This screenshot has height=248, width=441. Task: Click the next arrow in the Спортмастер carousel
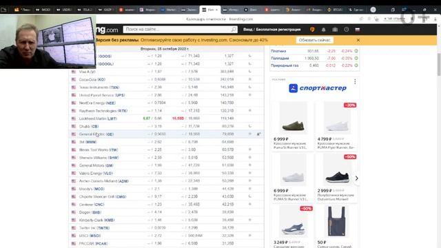[357, 178]
